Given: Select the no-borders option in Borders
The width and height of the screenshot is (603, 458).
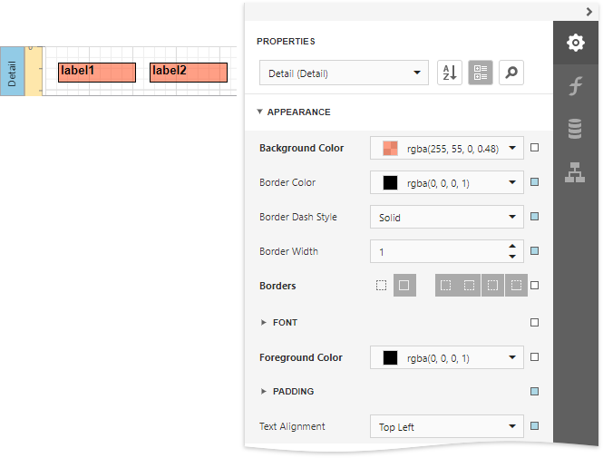Looking at the screenshot, I should pyautogui.click(x=382, y=286).
